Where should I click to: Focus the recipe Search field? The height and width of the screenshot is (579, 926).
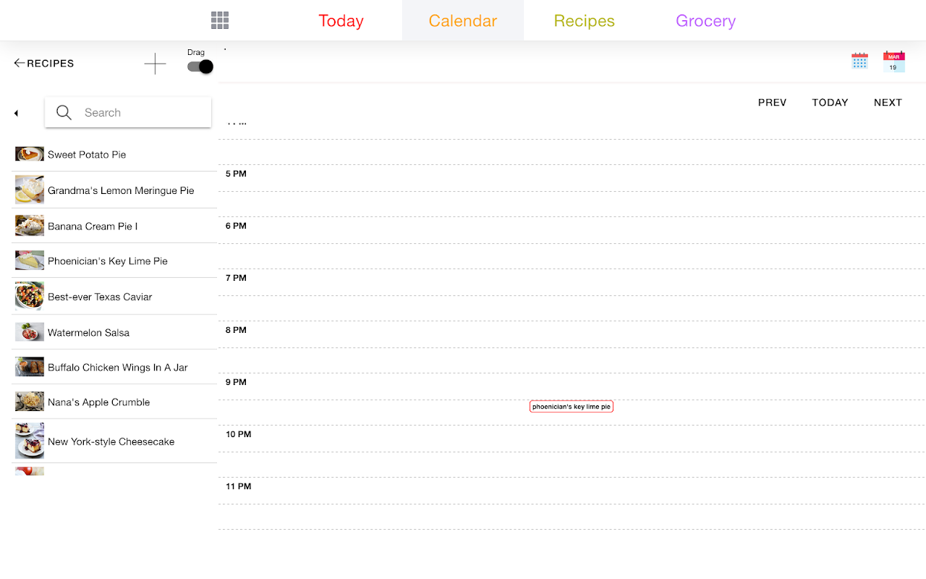128,112
